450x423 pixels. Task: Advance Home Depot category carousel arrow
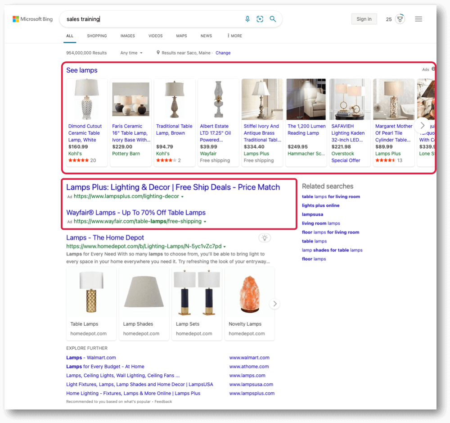274,304
